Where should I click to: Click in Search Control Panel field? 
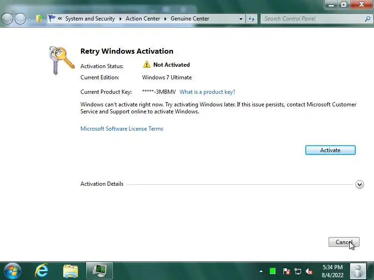312,19
